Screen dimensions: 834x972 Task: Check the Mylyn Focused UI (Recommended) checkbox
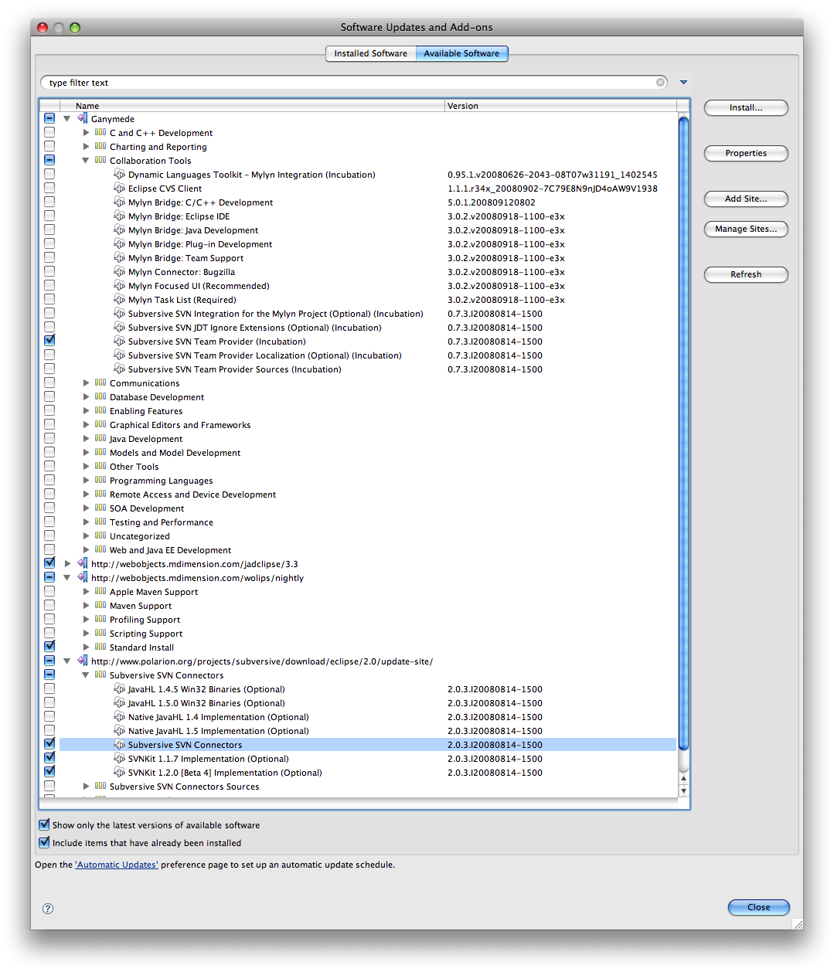point(49,286)
